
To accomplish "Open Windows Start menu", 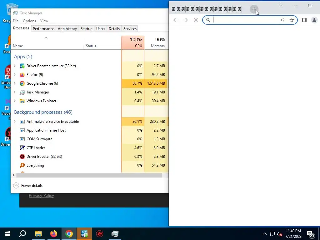I will coord(7,234).
